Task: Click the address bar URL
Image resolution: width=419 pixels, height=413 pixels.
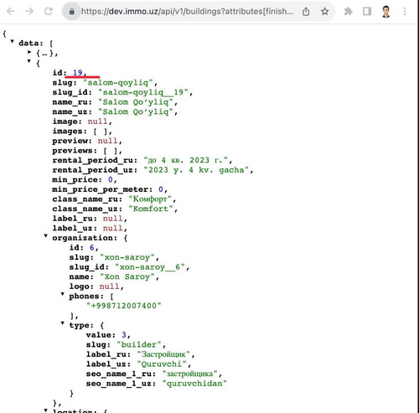Action: 187,12
